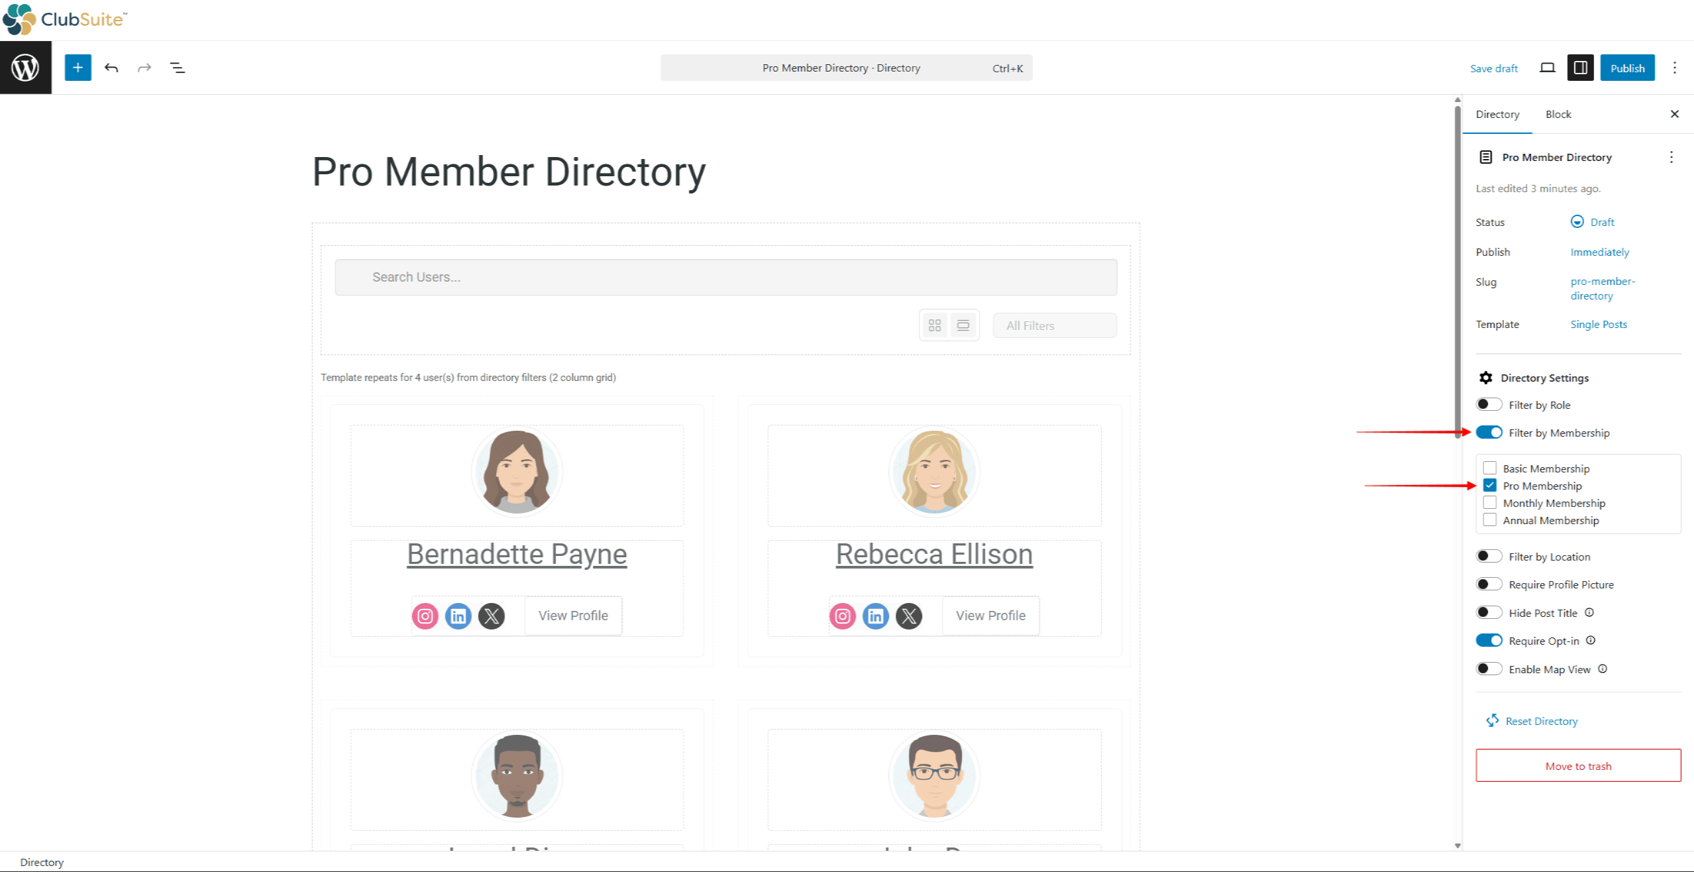The width and height of the screenshot is (1694, 872).
Task: Click the WordPress logo icon
Action: [x=25, y=68]
